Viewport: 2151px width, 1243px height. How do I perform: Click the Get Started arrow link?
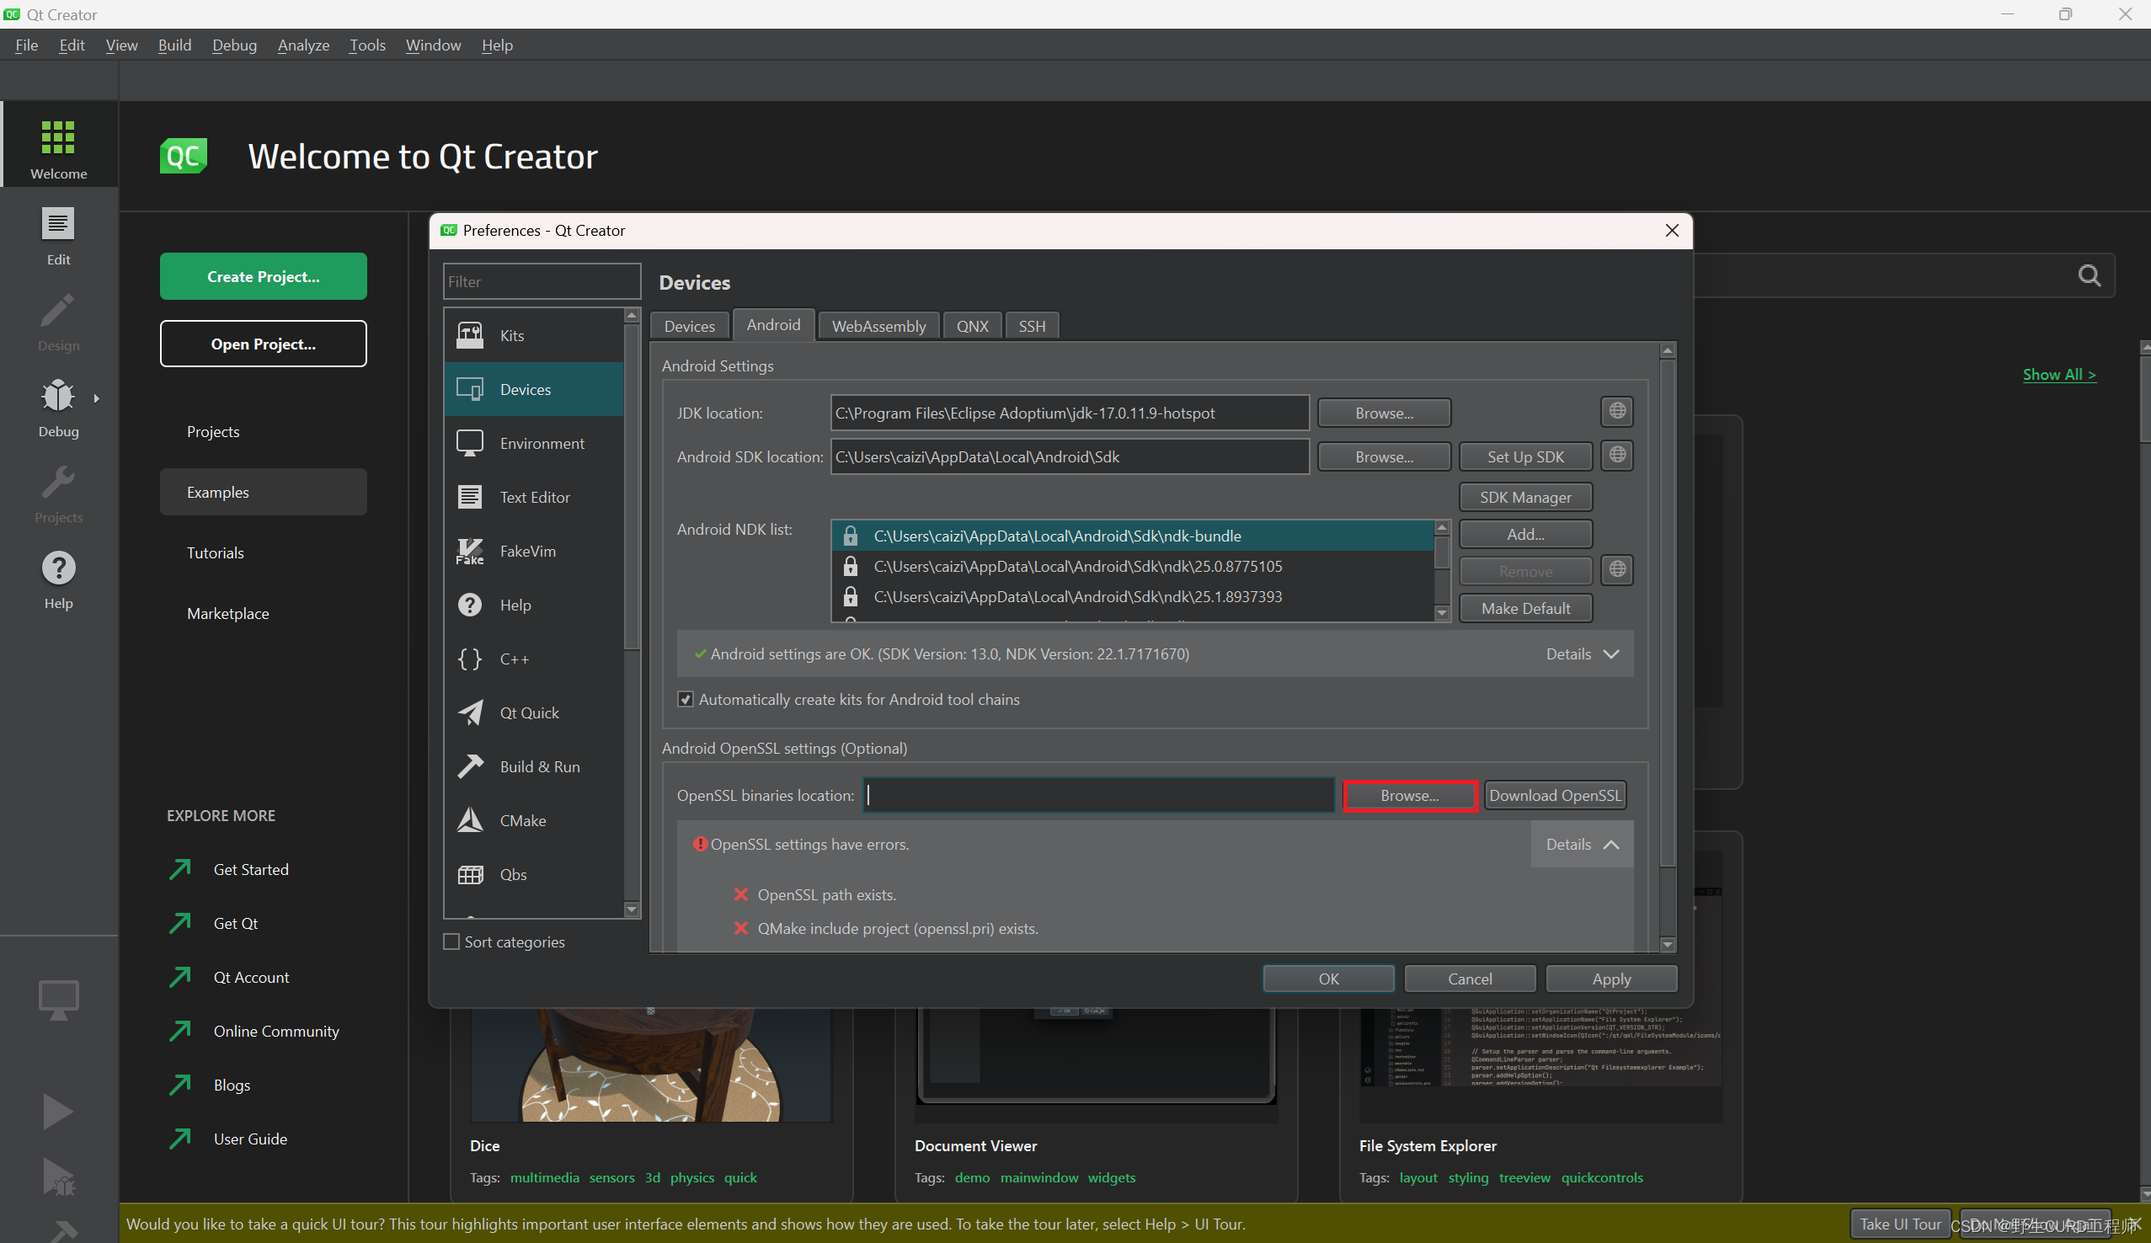tap(229, 869)
